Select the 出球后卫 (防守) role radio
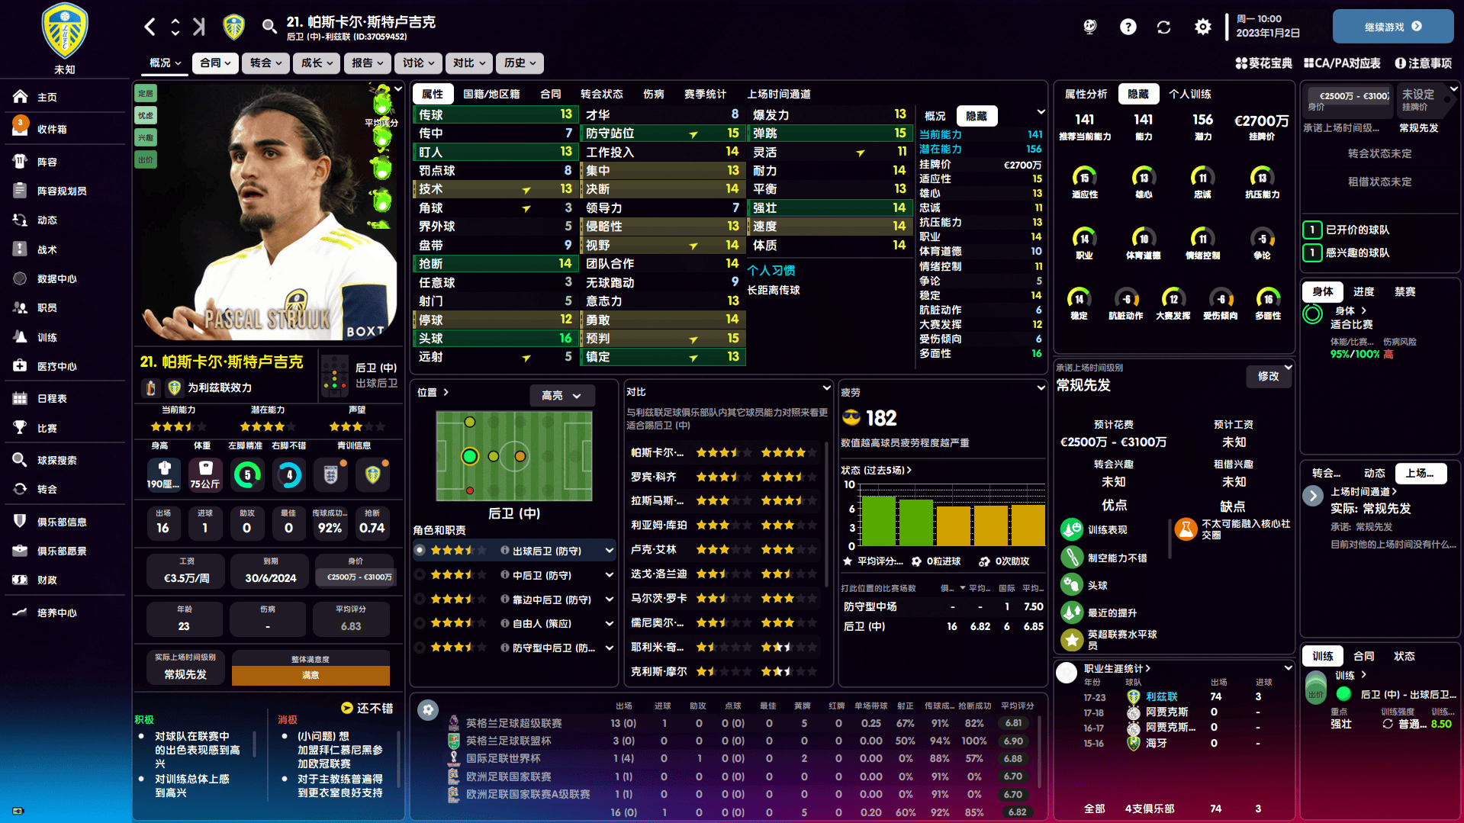Image resolution: width=1464 pixels, height=823 pixels. [x=420, y=550]
